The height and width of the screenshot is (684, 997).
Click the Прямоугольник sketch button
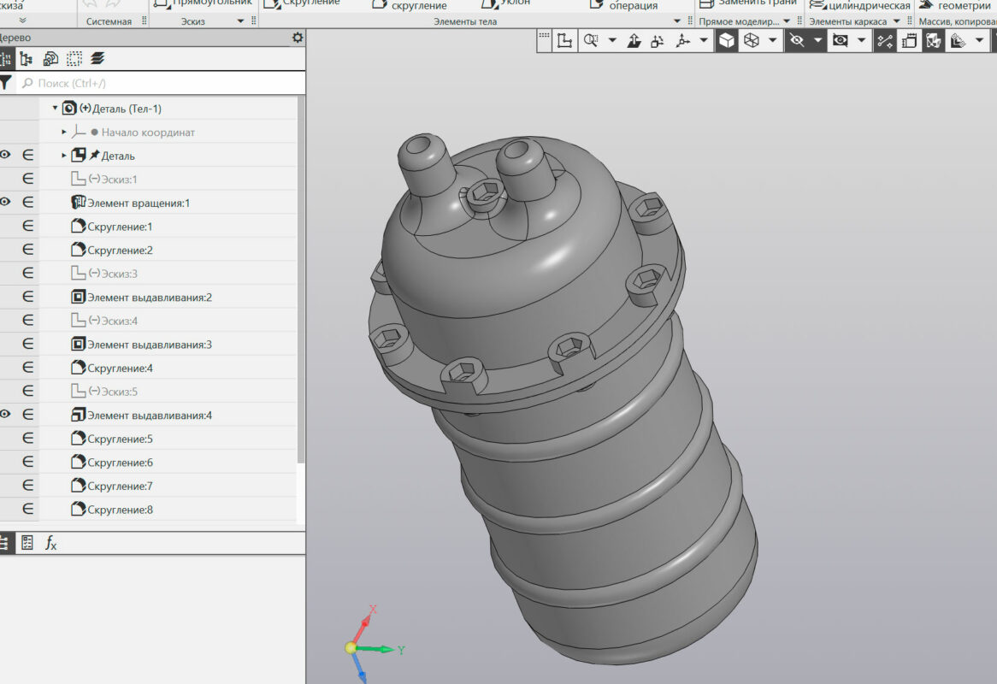point(204,3)
